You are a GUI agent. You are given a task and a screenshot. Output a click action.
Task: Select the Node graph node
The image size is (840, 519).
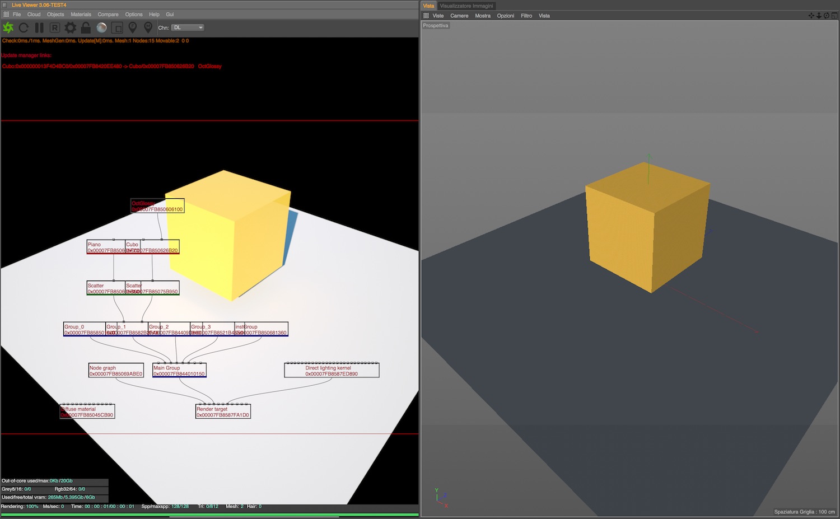tap(116, 371)
